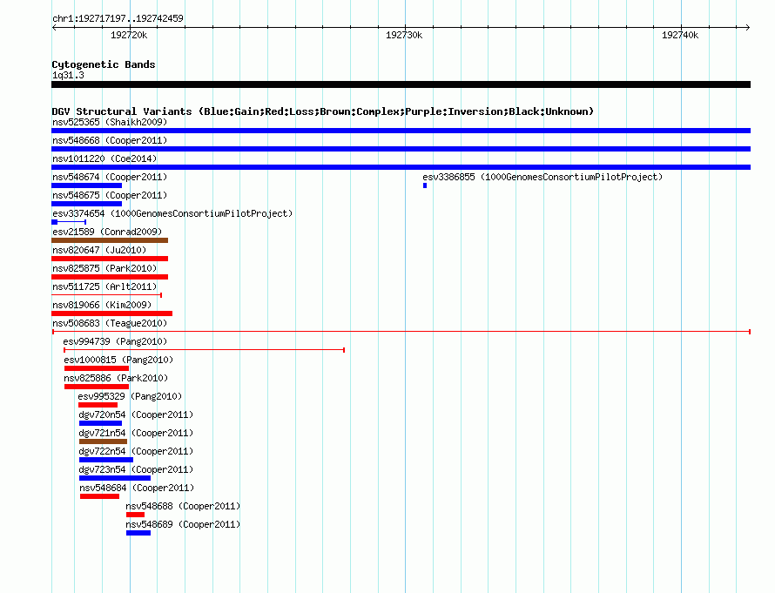Image resolution: width=775 pixels, height=593 pixels.
Task: Select the brown esv21589 complex variant bar
Action: [x=110, y=240]
